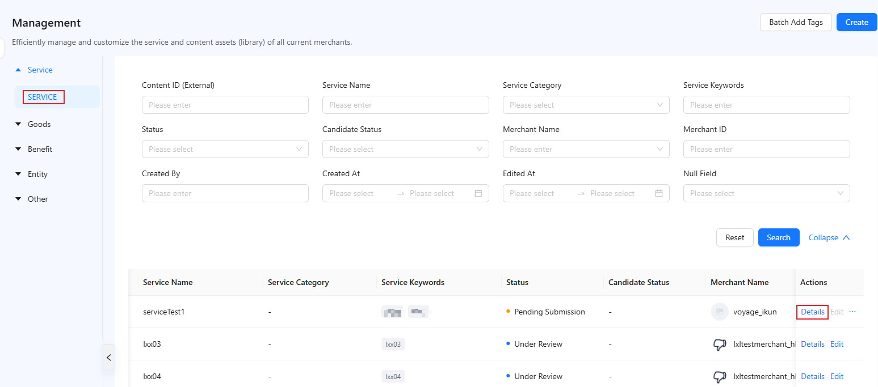Viewport: 878px width, 387px height.
Task: Click the Service Keywords column header
Action: point(413,282)
